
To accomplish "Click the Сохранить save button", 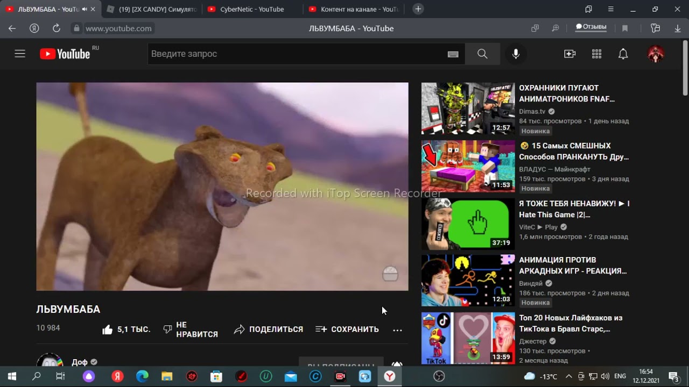I will pyautogui.click(x=347, y=329).
